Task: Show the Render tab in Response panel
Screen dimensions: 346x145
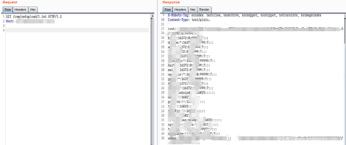Action: click(204, 10)
